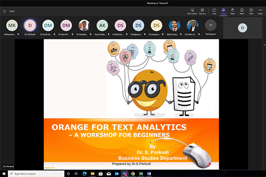Open Google Chrome from the taskbar

[132, 174]
